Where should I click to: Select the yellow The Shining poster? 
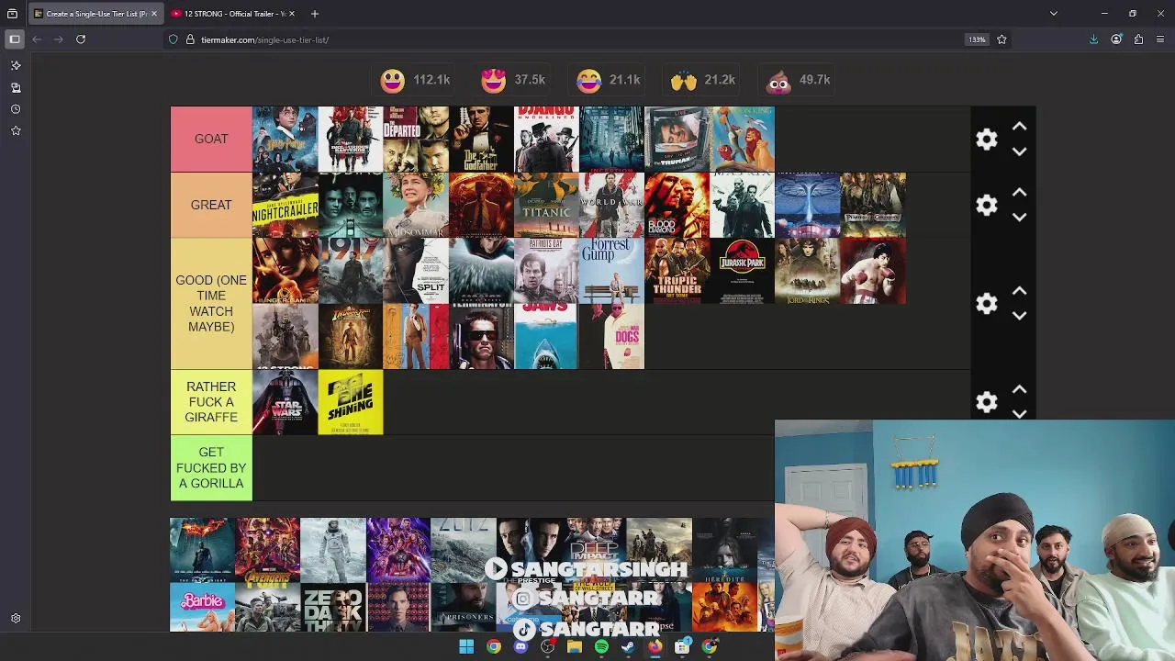(x=351, y=402)
